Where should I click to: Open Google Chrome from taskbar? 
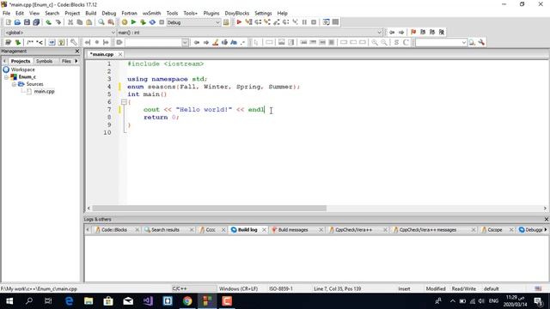point(187,301)
